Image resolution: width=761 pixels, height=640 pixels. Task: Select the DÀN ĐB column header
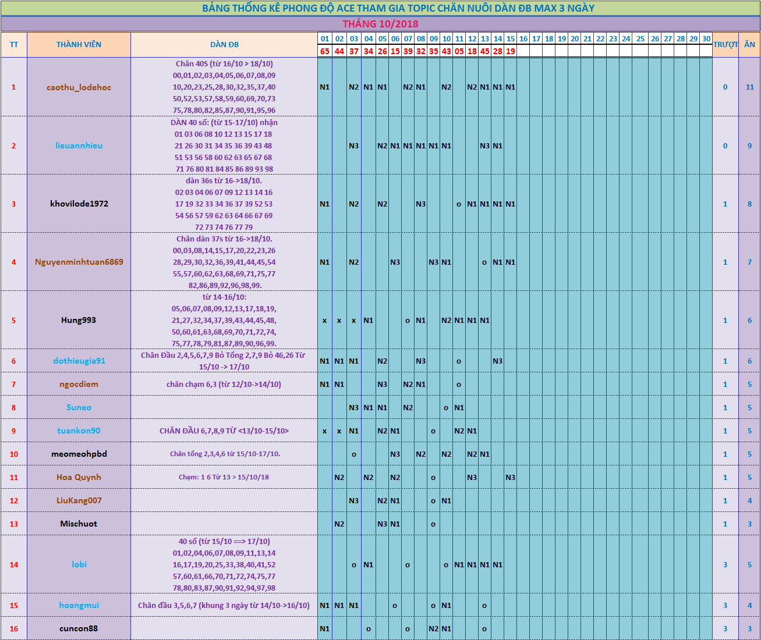point(224,45)
